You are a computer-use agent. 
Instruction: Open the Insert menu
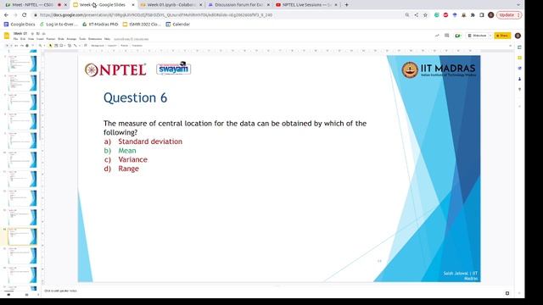(40, 39)
